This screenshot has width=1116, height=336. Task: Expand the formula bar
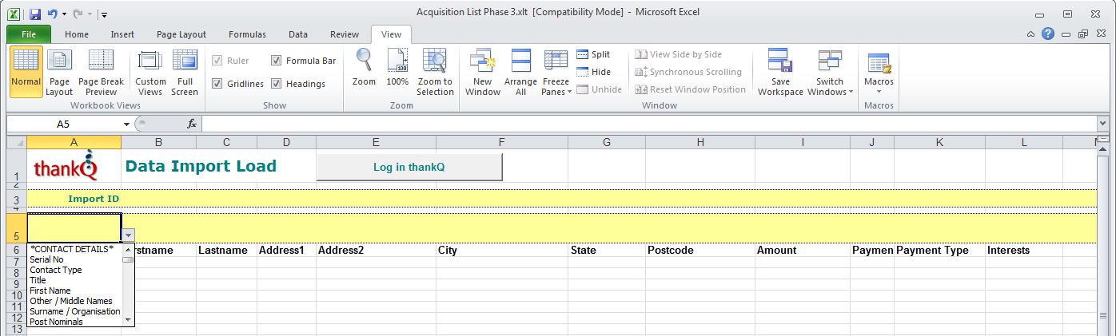tap(1102, 124)
